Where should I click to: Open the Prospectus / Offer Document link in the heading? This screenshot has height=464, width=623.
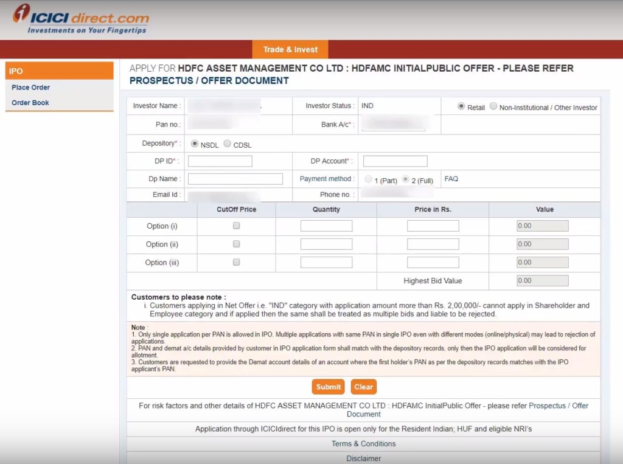209,81
